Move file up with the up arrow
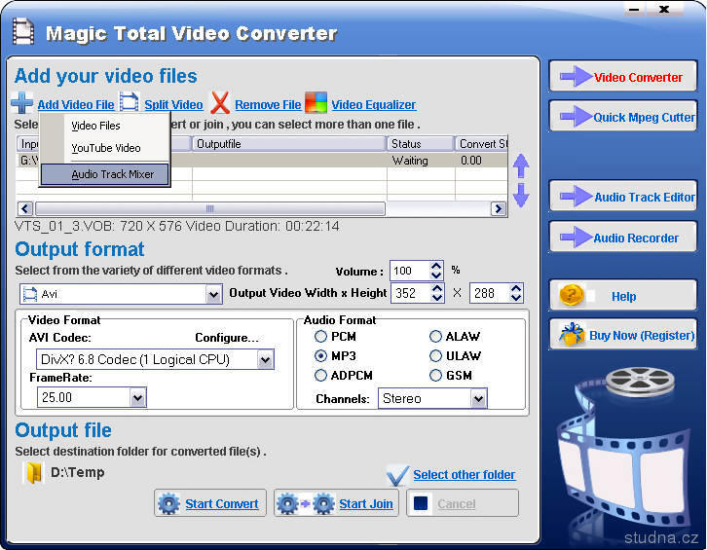The image size is (707, 550). point(521,165)
